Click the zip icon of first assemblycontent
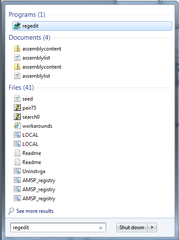This screenshot has width=179, height=240. click(x=17, y=49)
